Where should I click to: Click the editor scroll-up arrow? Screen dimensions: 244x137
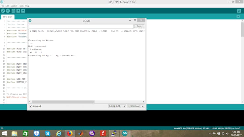[242, 21]
